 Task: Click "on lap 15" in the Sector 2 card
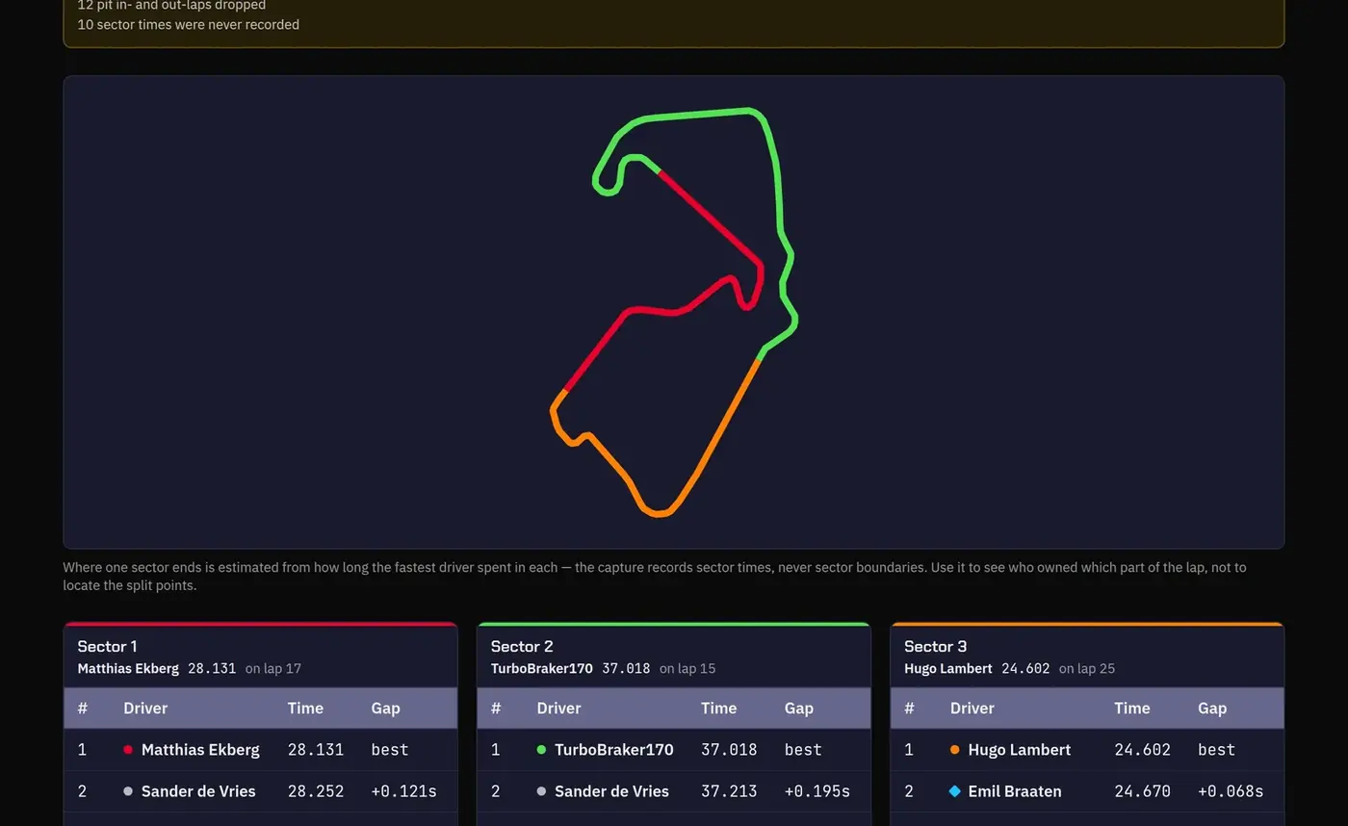click(x=687, y=668)
